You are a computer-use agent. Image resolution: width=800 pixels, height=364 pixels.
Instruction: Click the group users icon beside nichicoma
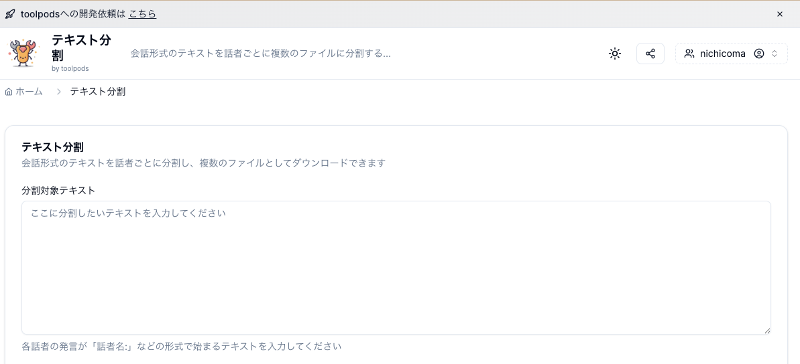[x=689, y=54]
